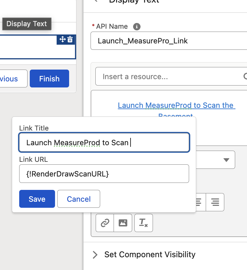Select the center align icon
247x270 pixels.
[199, 202]
